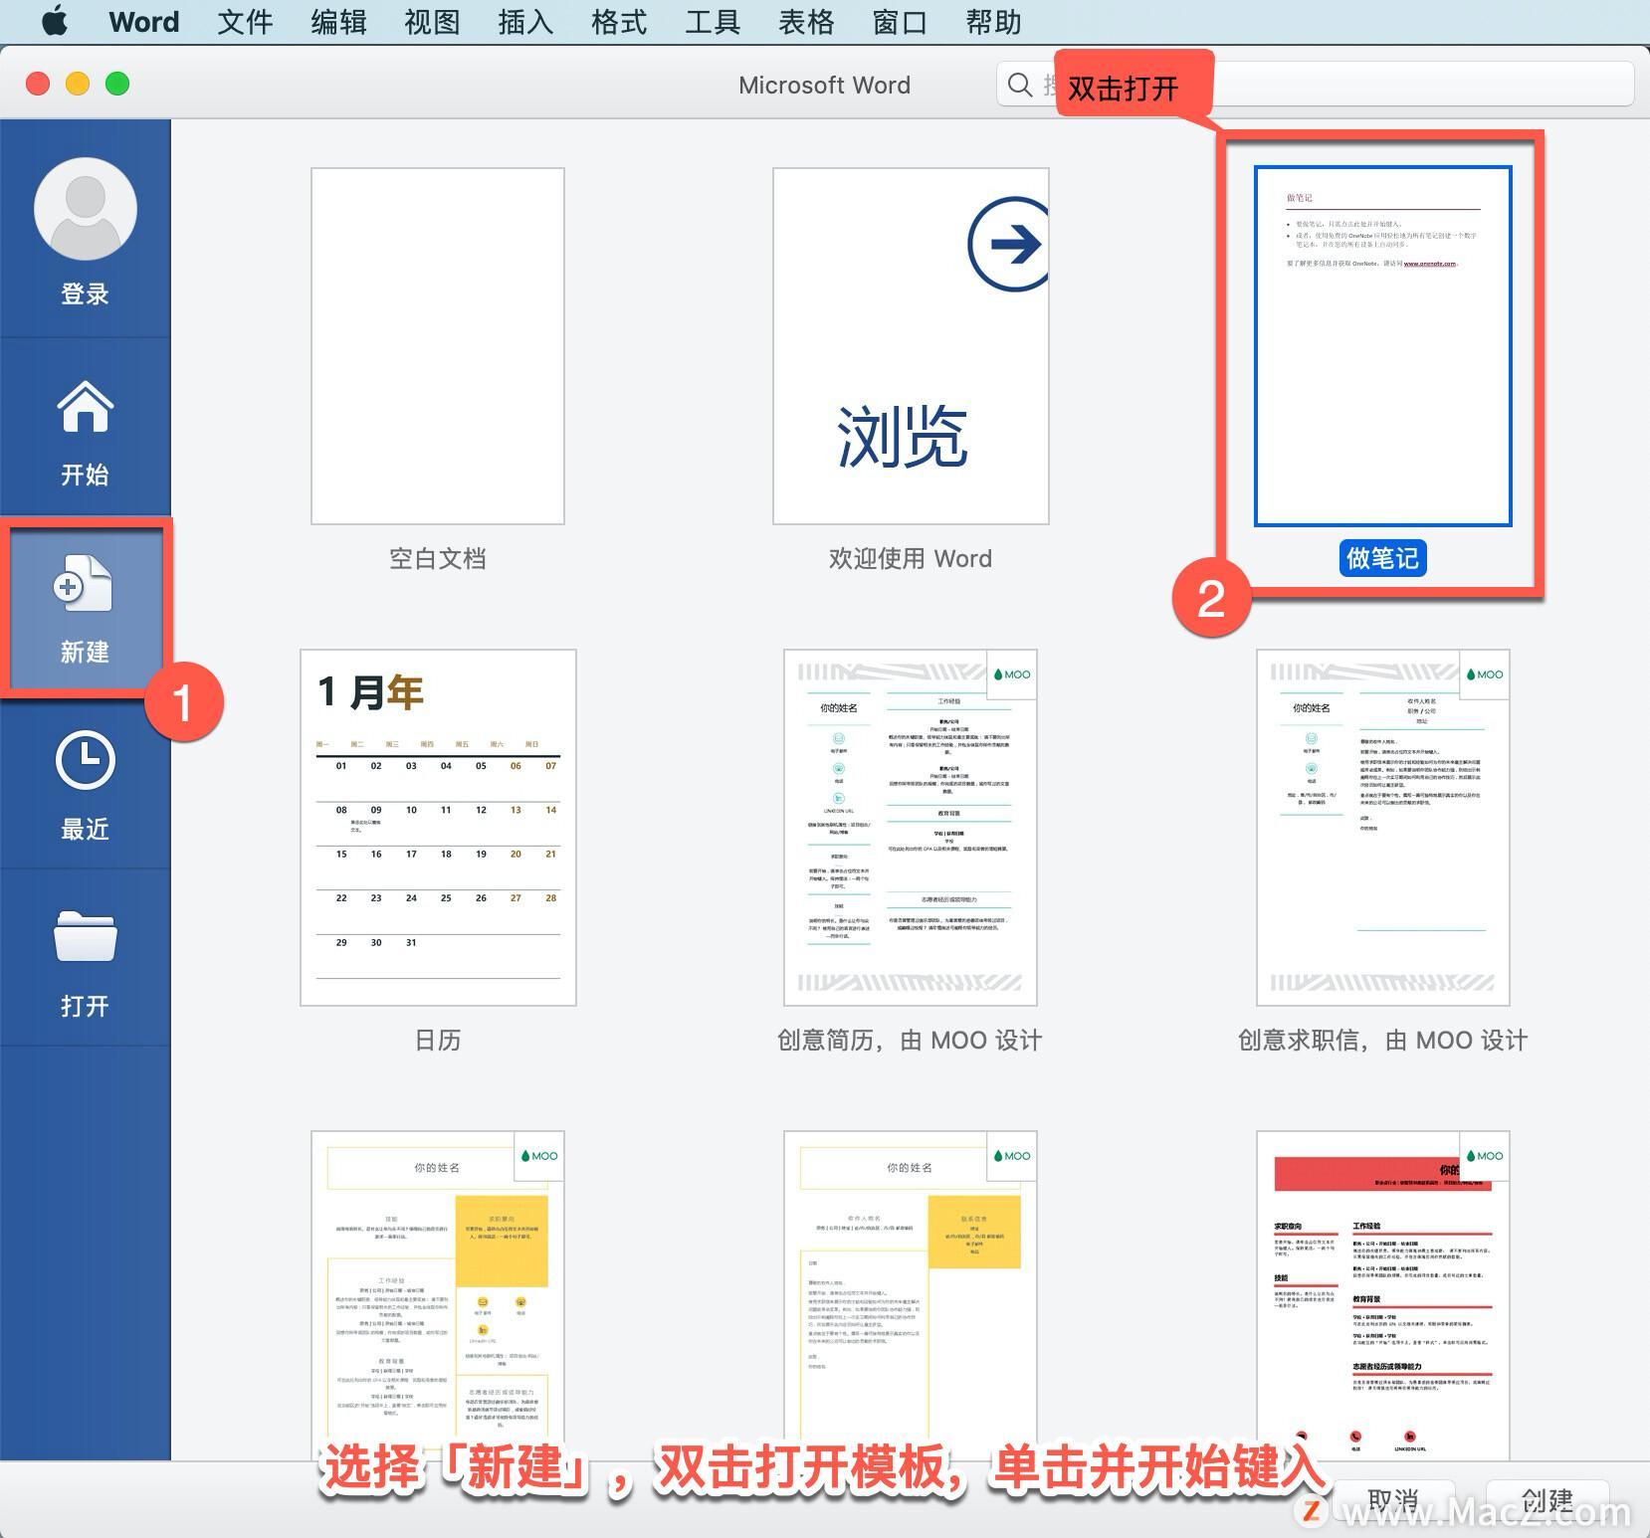Viewport: 1650px width, 1538px height.
Task: Select the 做笔记 template thumbnail
Action: pyautogui.click(x=1383, y=346)
